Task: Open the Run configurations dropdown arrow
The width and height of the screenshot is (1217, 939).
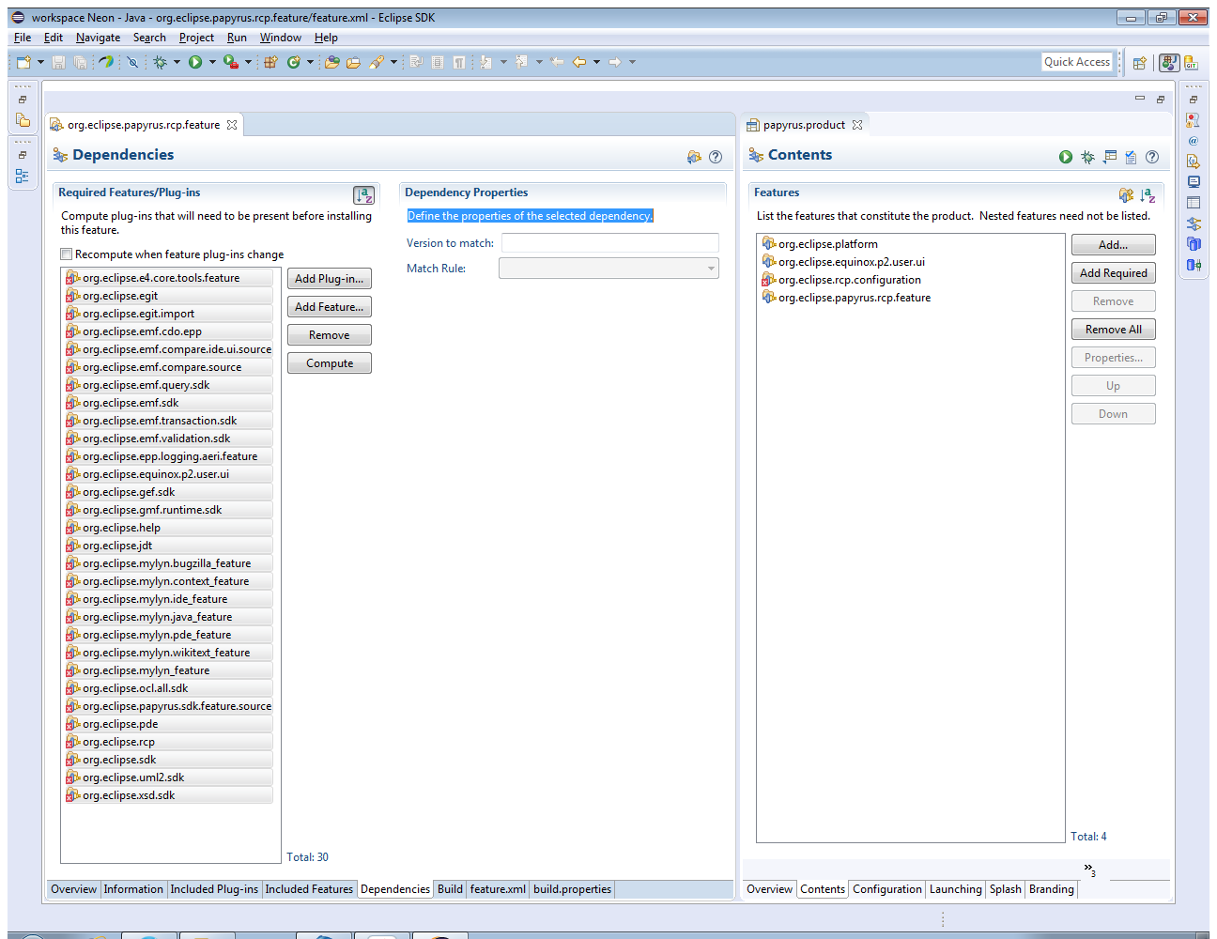Action: click(x=212, y=62)
